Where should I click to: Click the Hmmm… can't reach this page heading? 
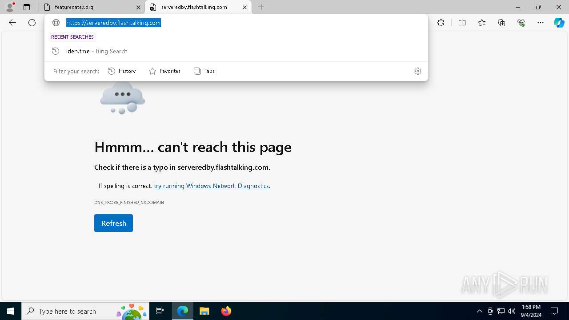[x=193, y=147]
